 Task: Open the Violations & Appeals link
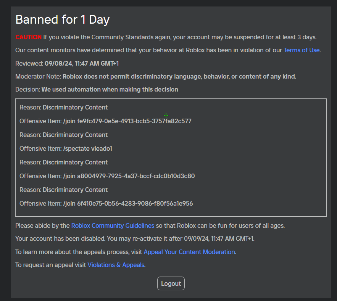[116, 265]
